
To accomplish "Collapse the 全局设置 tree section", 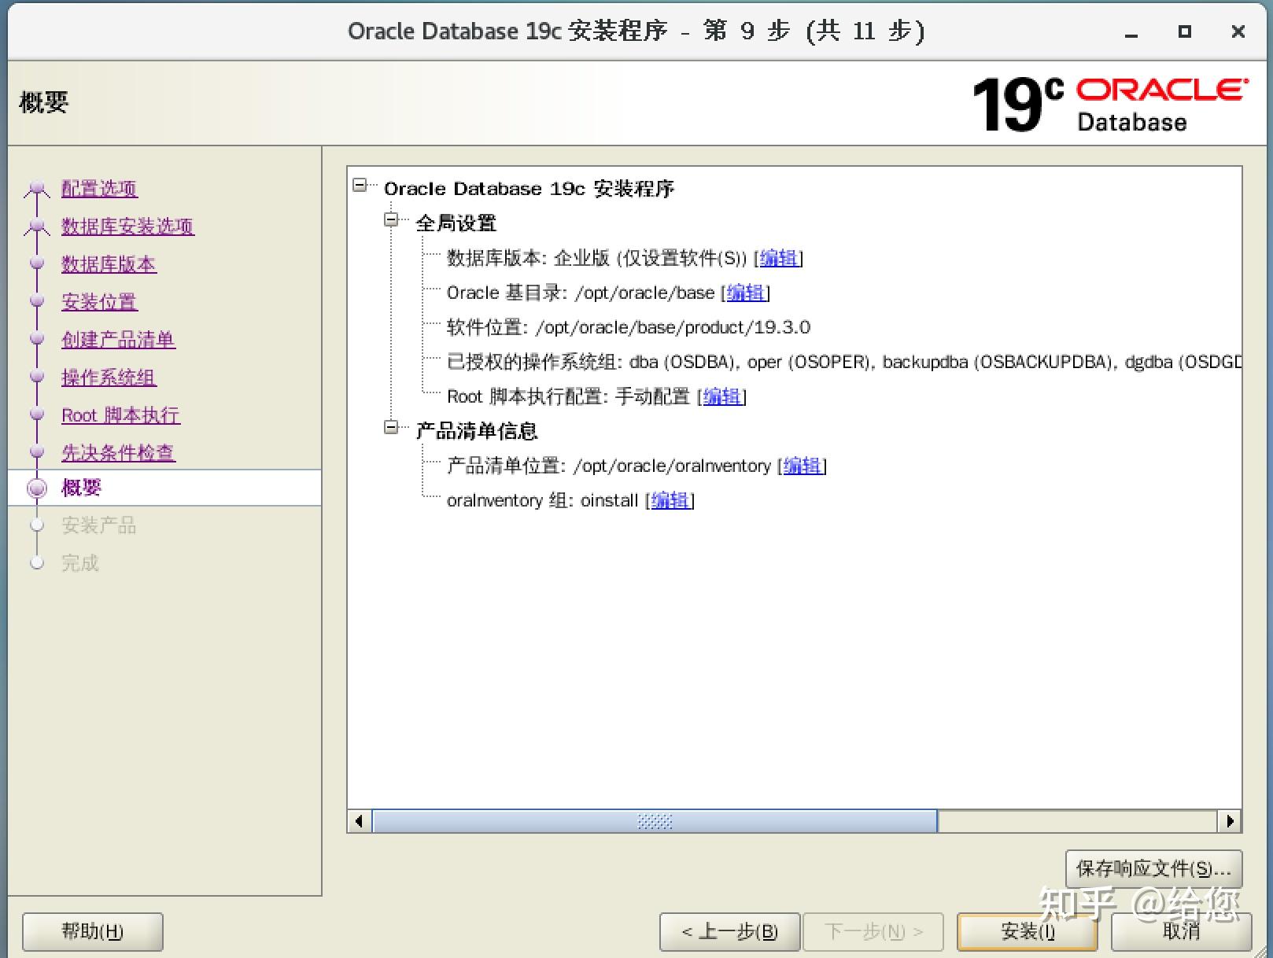I will point(390,219).
